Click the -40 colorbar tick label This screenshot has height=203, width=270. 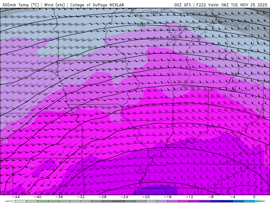coord(37,197)
